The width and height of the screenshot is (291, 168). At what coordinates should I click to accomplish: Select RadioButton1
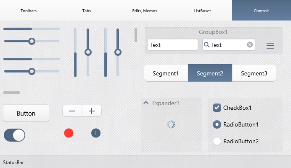pyautogui.click(x=217, y=124)
